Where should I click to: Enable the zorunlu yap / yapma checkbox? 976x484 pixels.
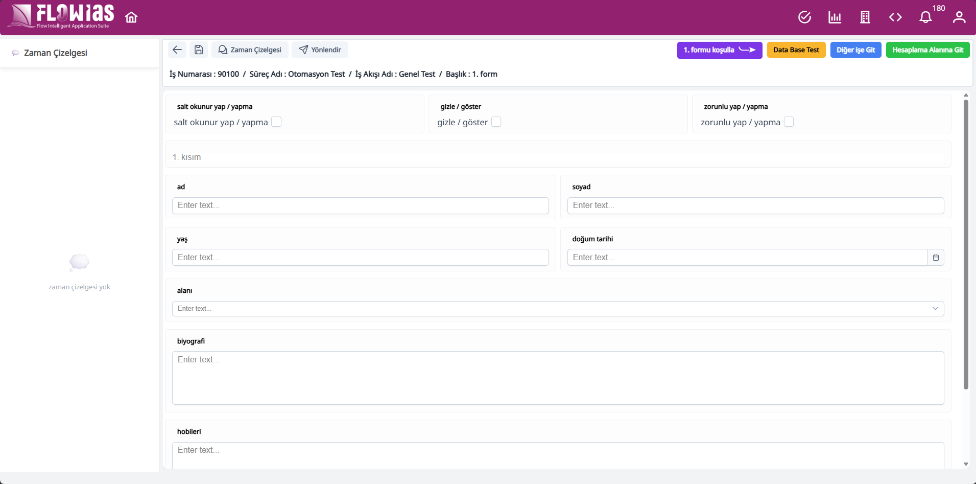[x=789, y=122]
